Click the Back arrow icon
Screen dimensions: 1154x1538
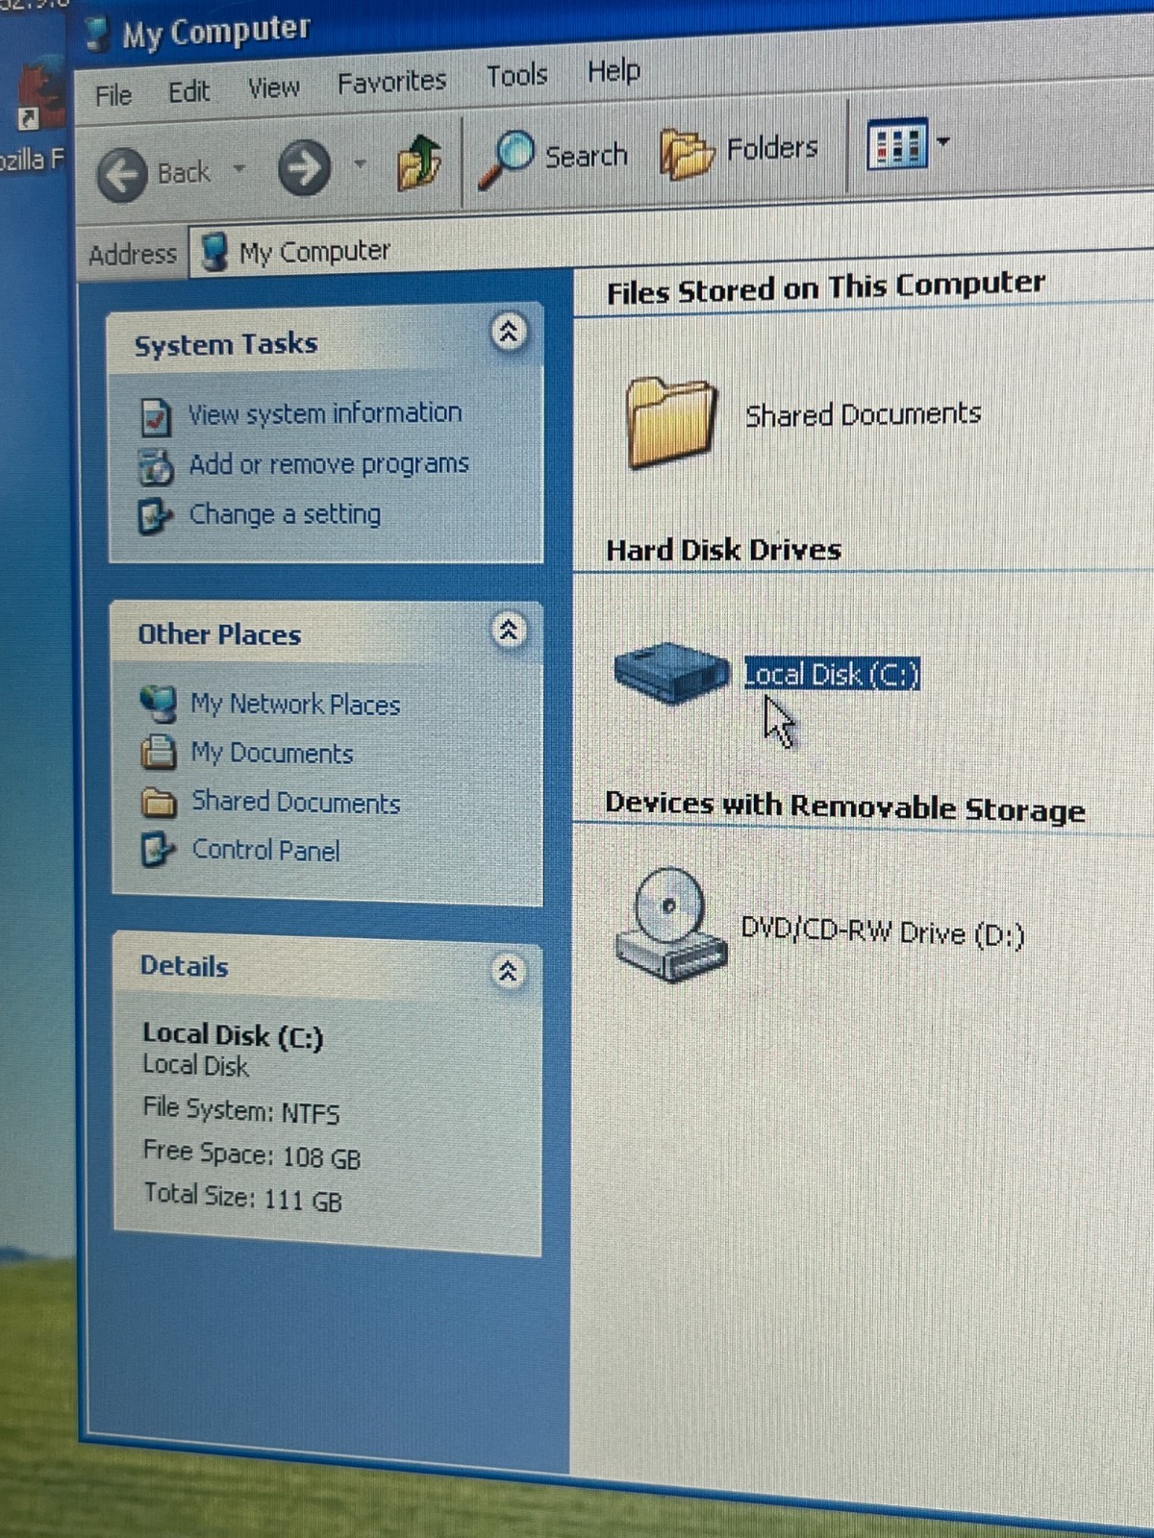pyautogui.click(x=122, y=175)
